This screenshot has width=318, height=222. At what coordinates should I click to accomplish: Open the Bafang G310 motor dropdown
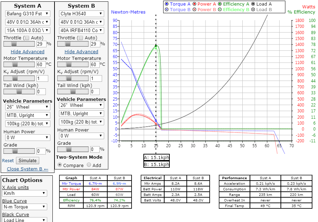[28, 14]
